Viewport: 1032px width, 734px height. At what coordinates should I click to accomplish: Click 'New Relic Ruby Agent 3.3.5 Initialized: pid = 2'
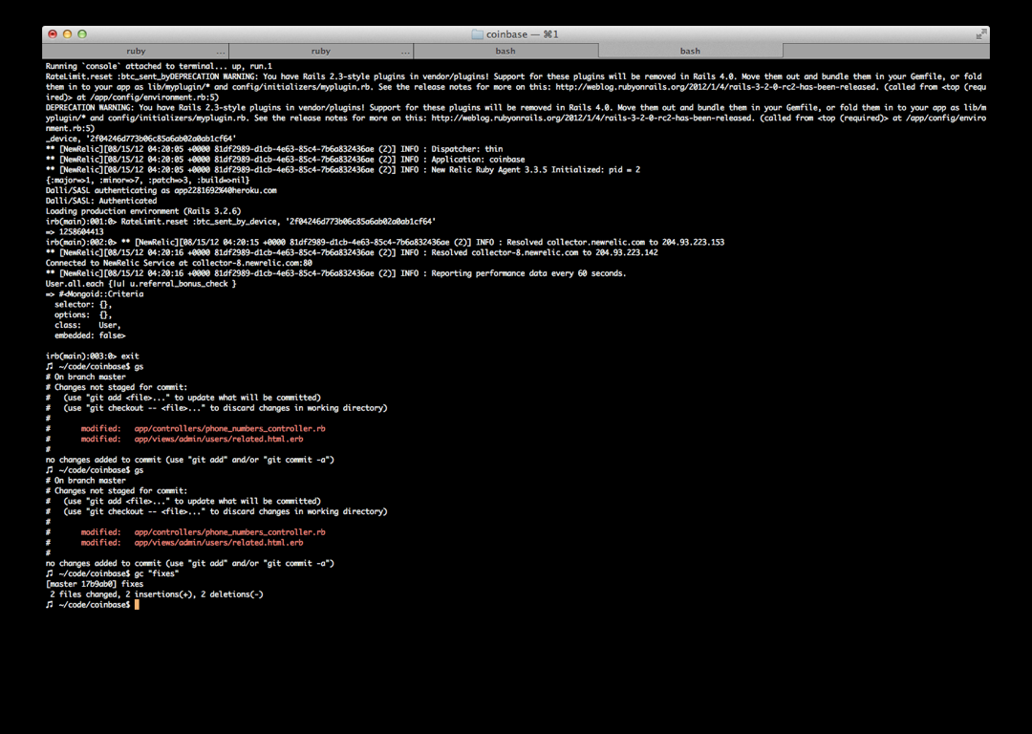click(x=536, y=170)
